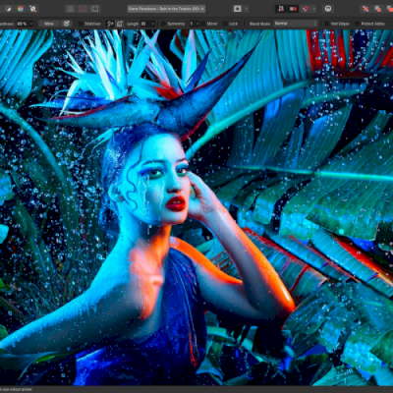Click the Auto White Balance icon
The image size is (393, 393).
pyautogui.click(x=33, y=9)
